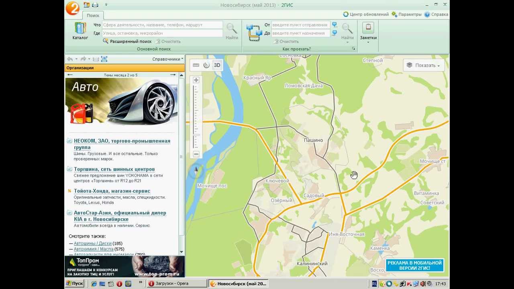Click the Найти magnifier in Основной поиск
514x289 pixels.
(232, 31)
